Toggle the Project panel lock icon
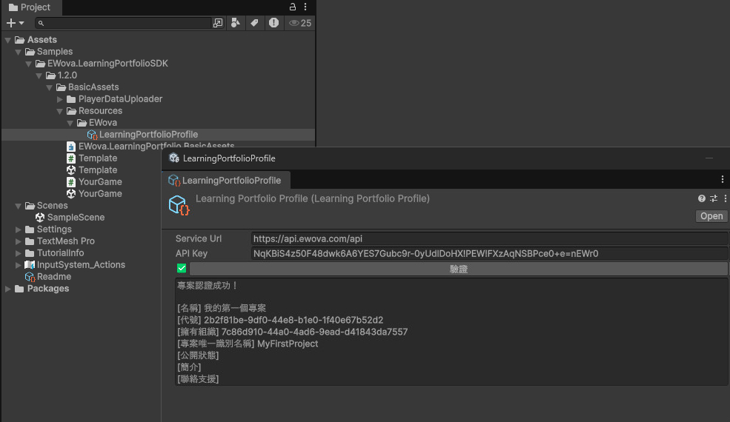This screenshot has width=730, height=422. 293,7
